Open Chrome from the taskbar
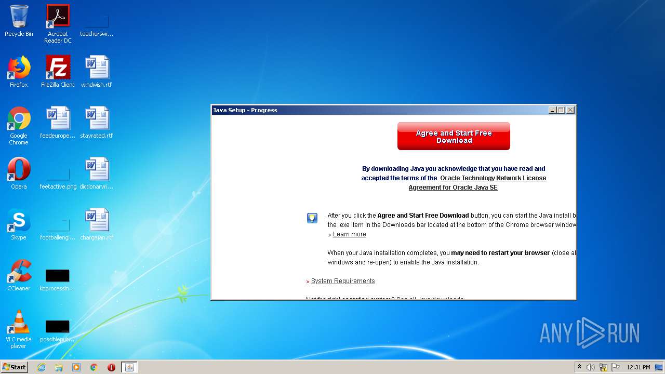Screen dimensions: 665x374 click(x=94, y=367)
